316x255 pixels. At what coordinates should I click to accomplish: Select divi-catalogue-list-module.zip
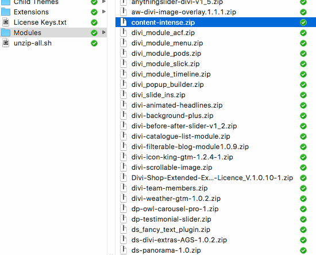tap(181, 136)
